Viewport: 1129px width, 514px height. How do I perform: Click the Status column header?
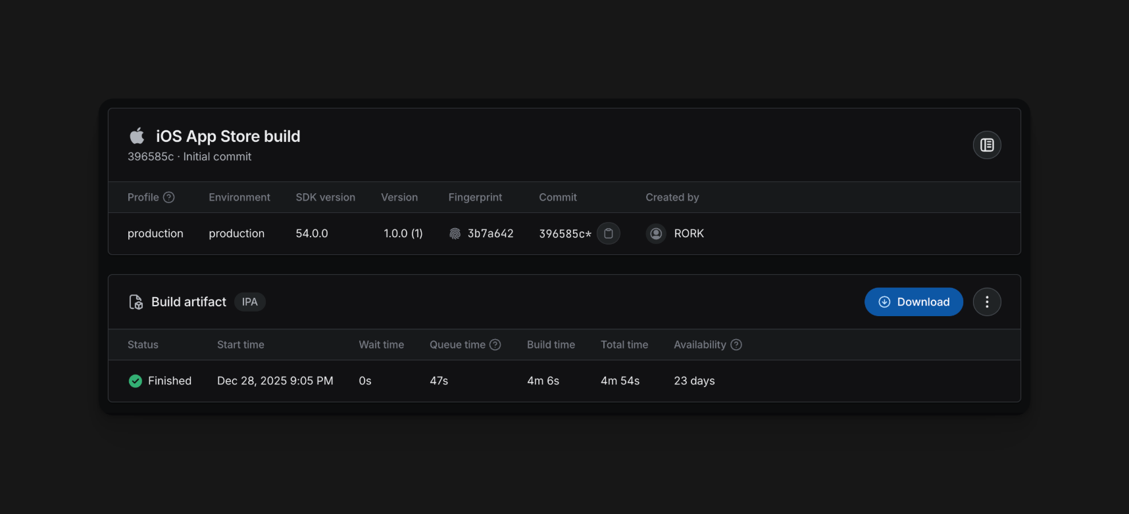pyautogui.click(x=143, y=344)
